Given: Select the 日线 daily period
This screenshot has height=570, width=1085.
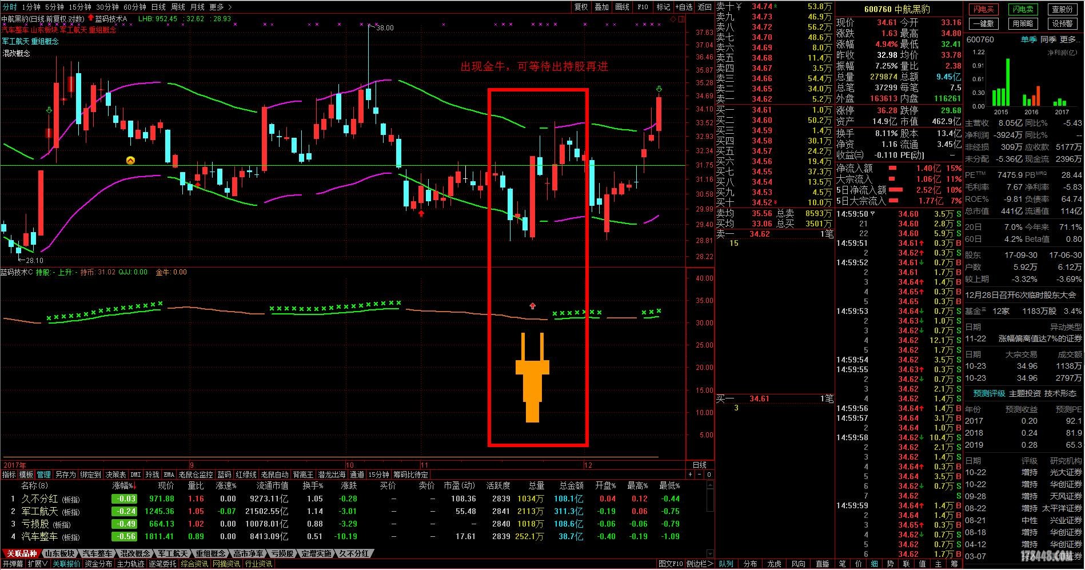Looking at the screenshot, I should [158, 7].
